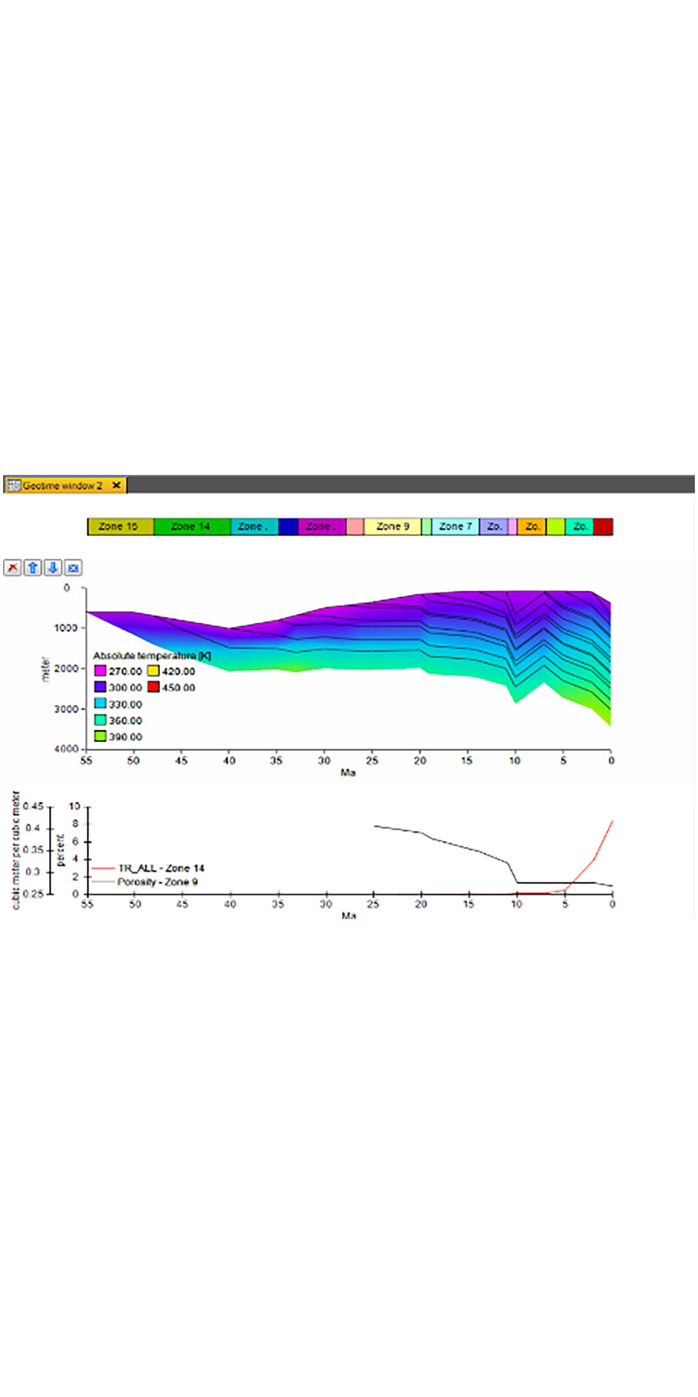Switch to the Geotime window 2 tab
The width and height of the screenshot is (698, 1397).
(62, 485)
